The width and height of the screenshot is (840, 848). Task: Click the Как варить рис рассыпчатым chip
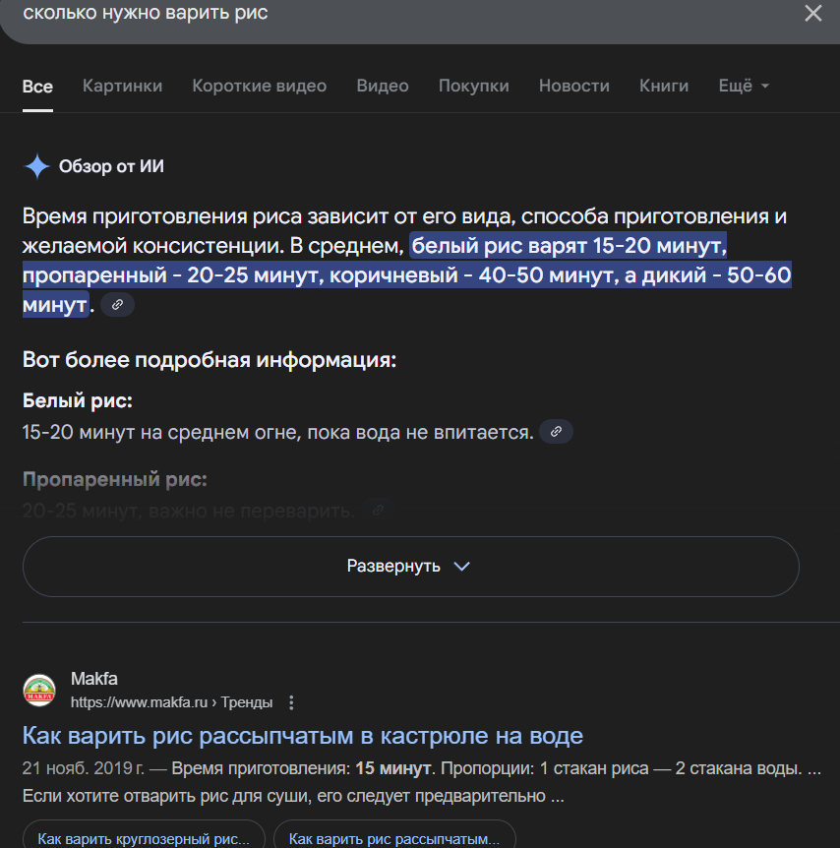[x=394, y=835]
